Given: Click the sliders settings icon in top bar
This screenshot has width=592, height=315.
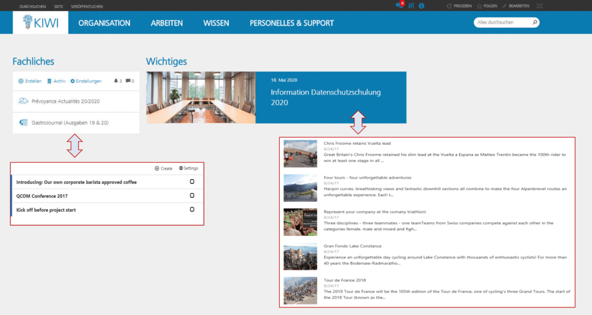Looking at the screenshot, I should [x=411, y=6].
